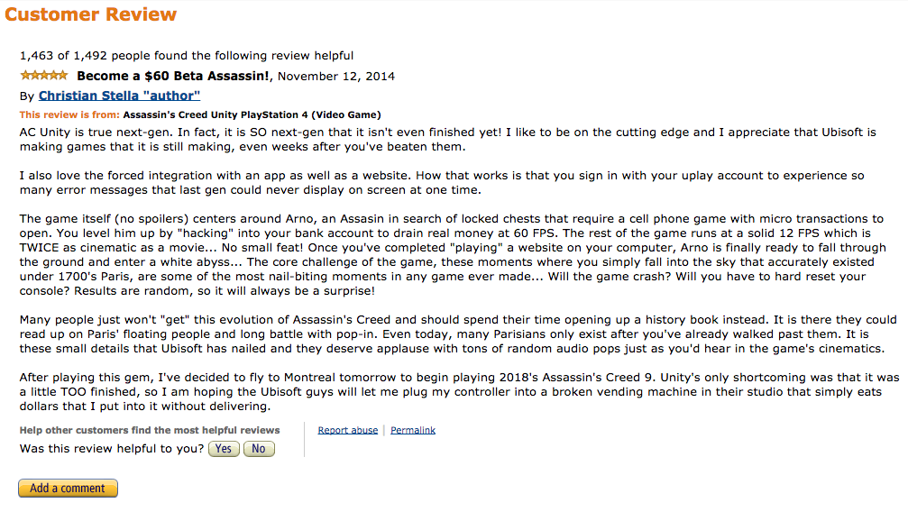Click the orange "This review is from:" label
The image size is (908, 521).
(x=69, y=114)
